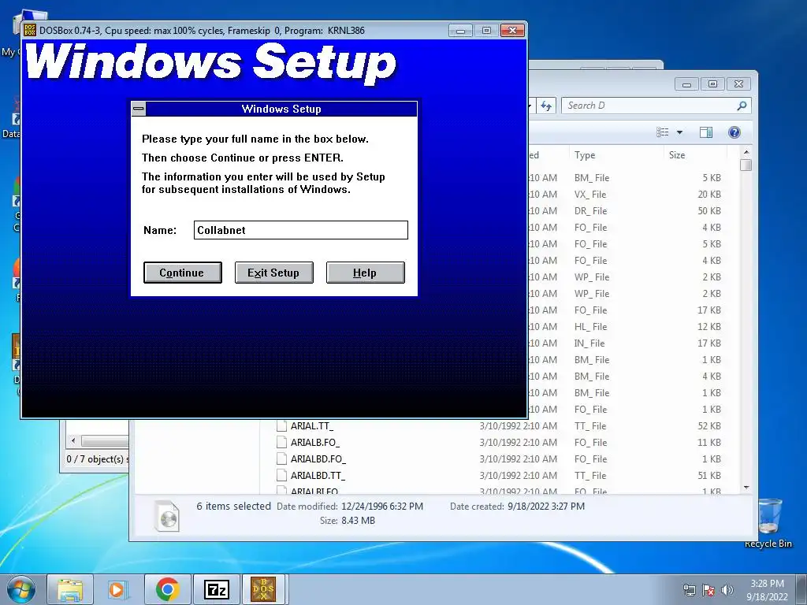Click the DOSBox taskbar icon
The width and height of the screenshot is (807, 605).
click(x=263, y=589)
